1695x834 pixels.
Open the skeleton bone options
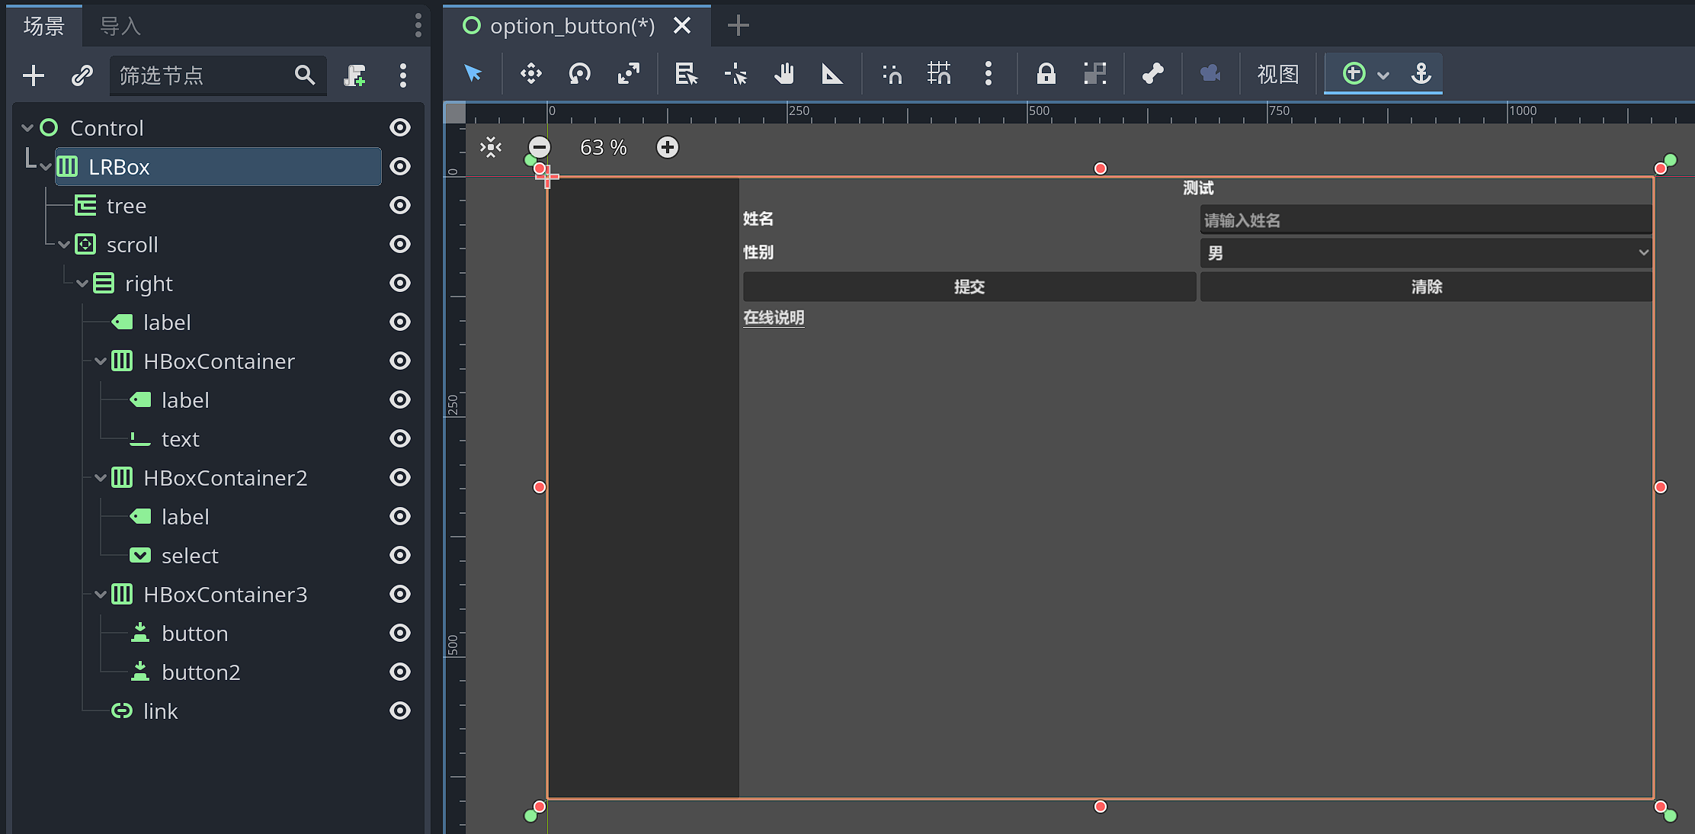(x=1153, y=74)
